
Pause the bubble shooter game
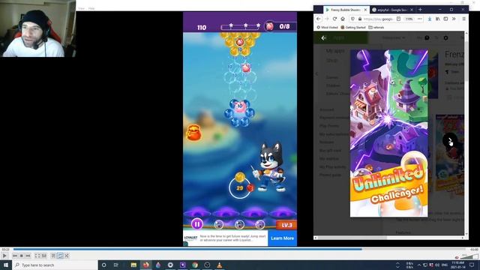[196, 224]
